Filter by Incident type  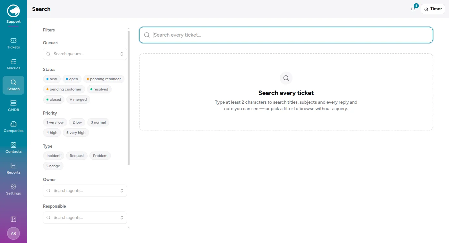click(54, 156)
